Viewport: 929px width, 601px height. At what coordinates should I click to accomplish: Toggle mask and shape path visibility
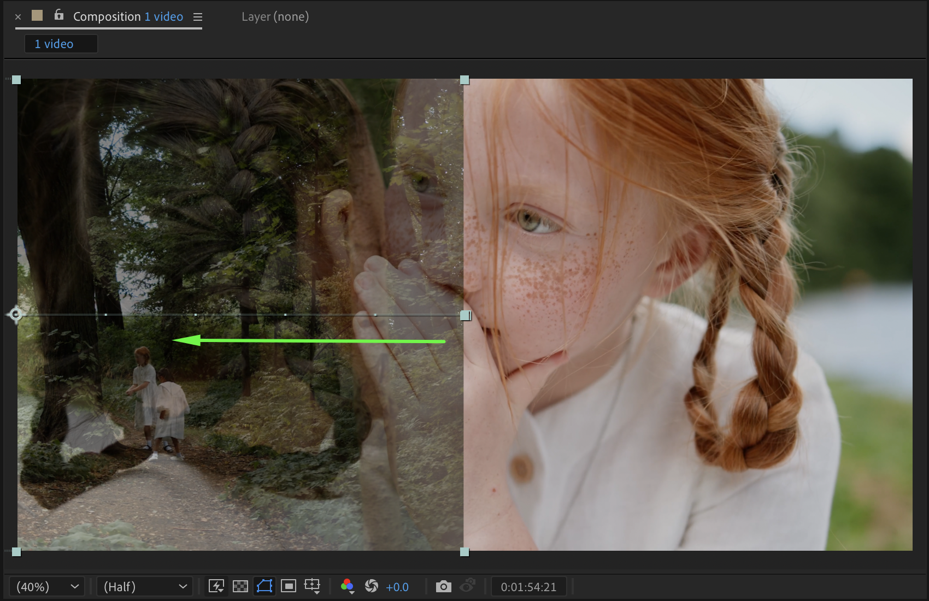(264, 586)
